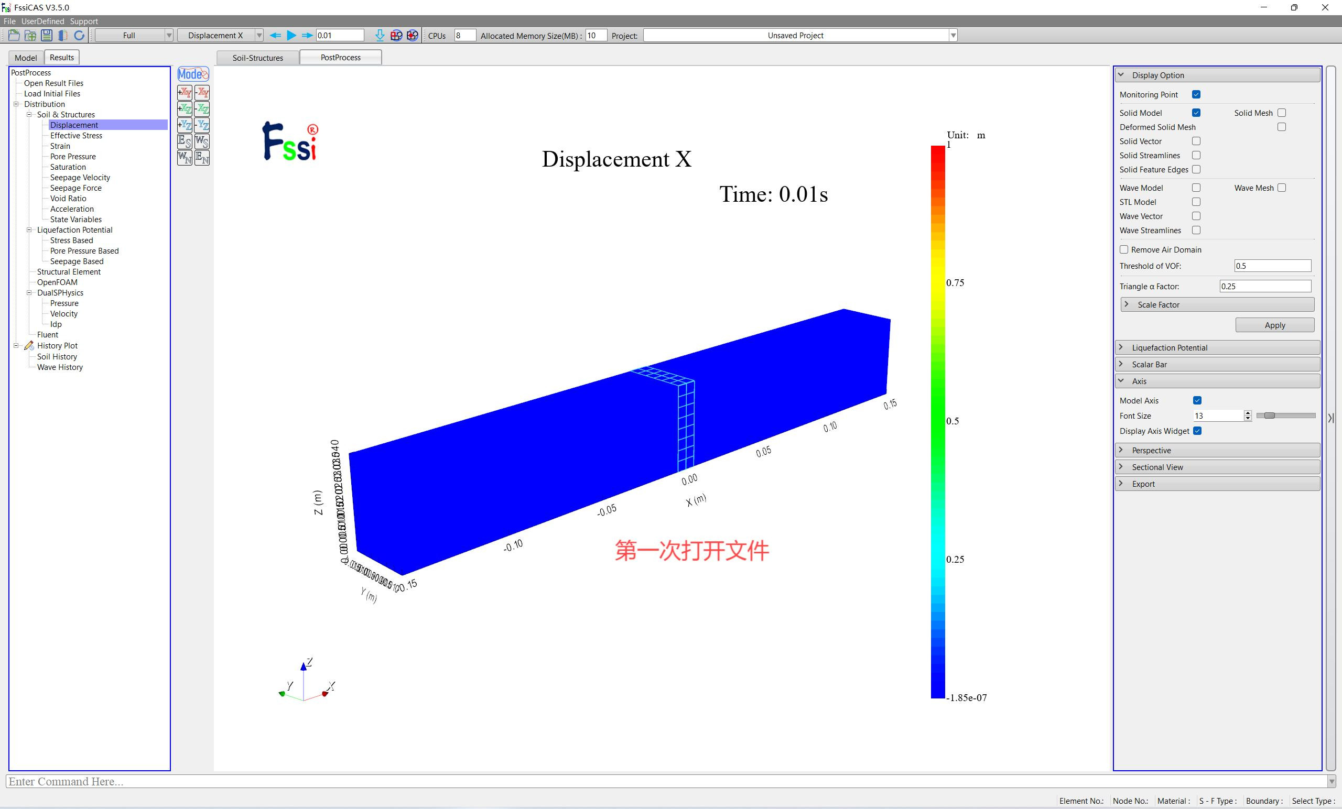Switch to ES isometric view
1342x809 pixels.
185,141
